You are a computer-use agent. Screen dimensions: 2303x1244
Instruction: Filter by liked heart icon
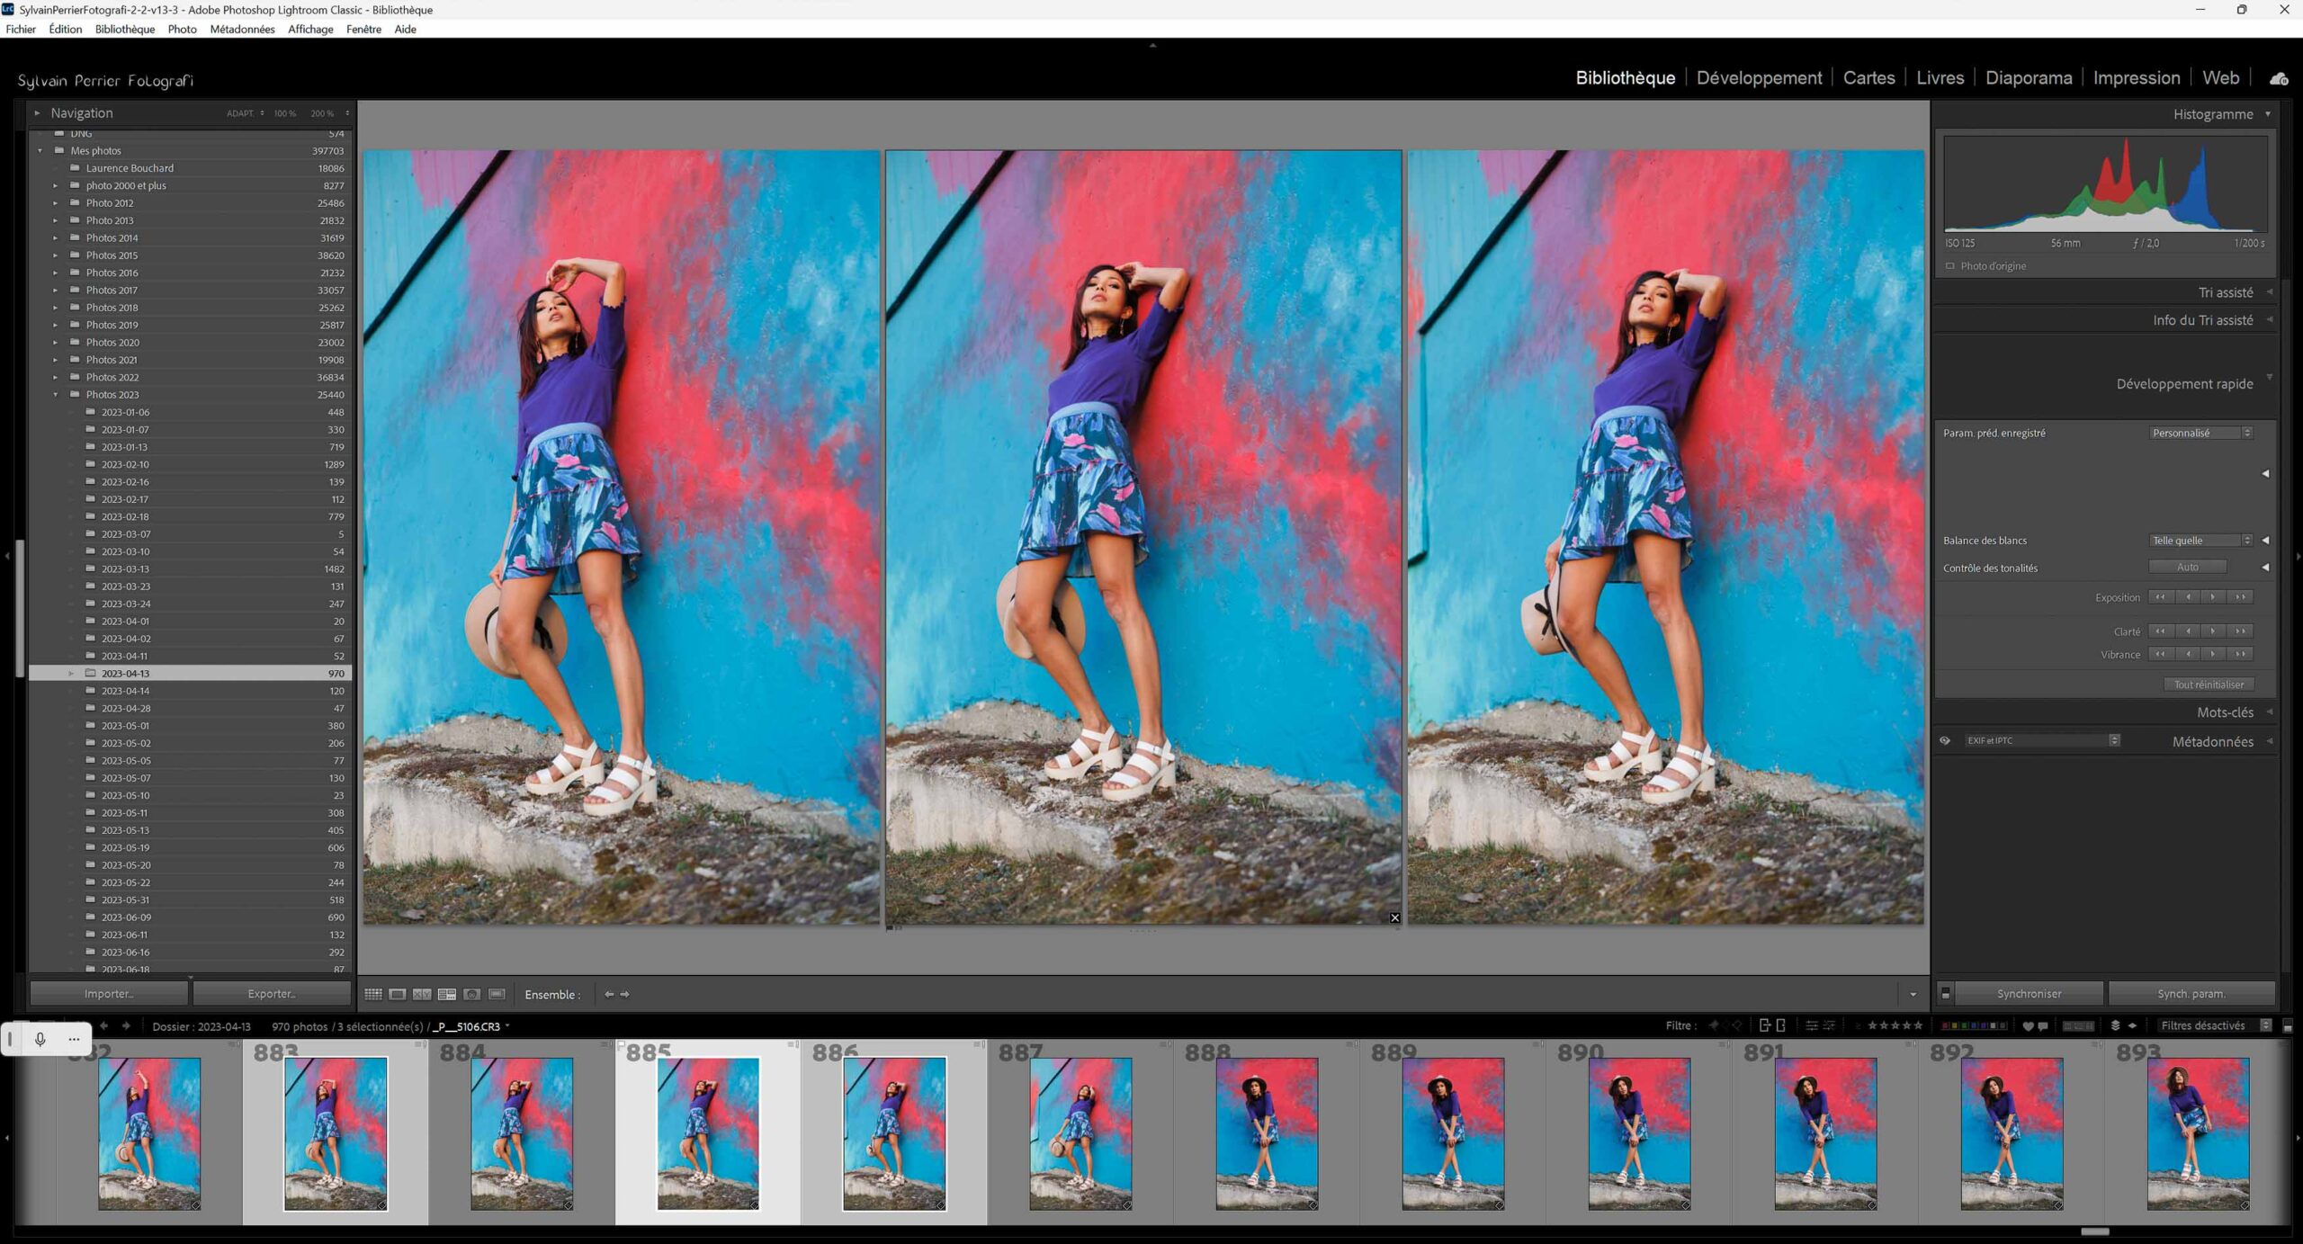pos(2027,1025)
